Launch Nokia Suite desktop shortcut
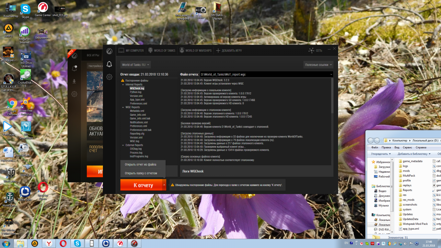The width and height of the screenshot is (441, 248). click(x=25, y=194)
